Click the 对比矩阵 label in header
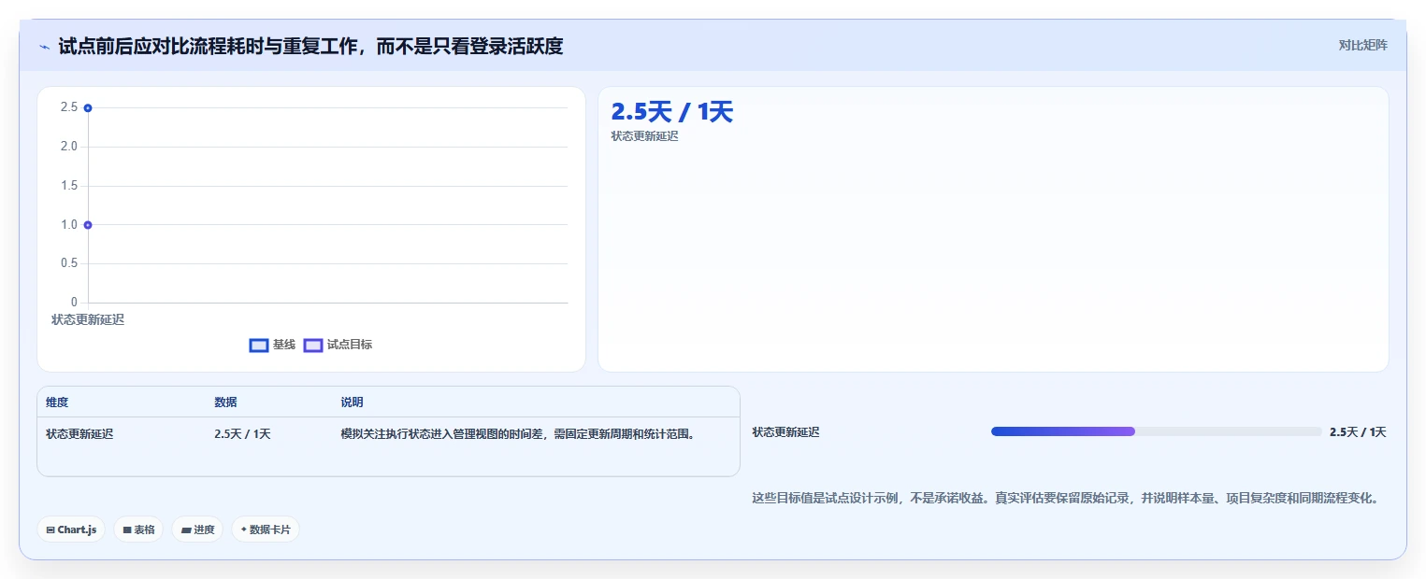This screenshot has width=1426, height=579. (x=1362, y=45)
